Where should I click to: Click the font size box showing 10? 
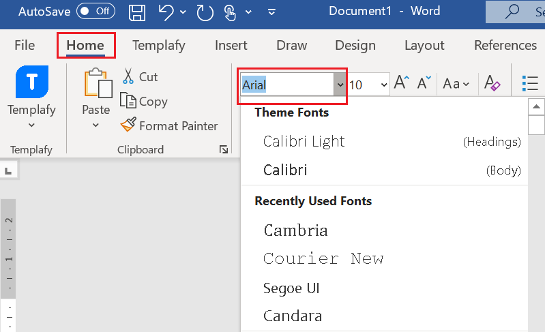click(x=363, y=85)
